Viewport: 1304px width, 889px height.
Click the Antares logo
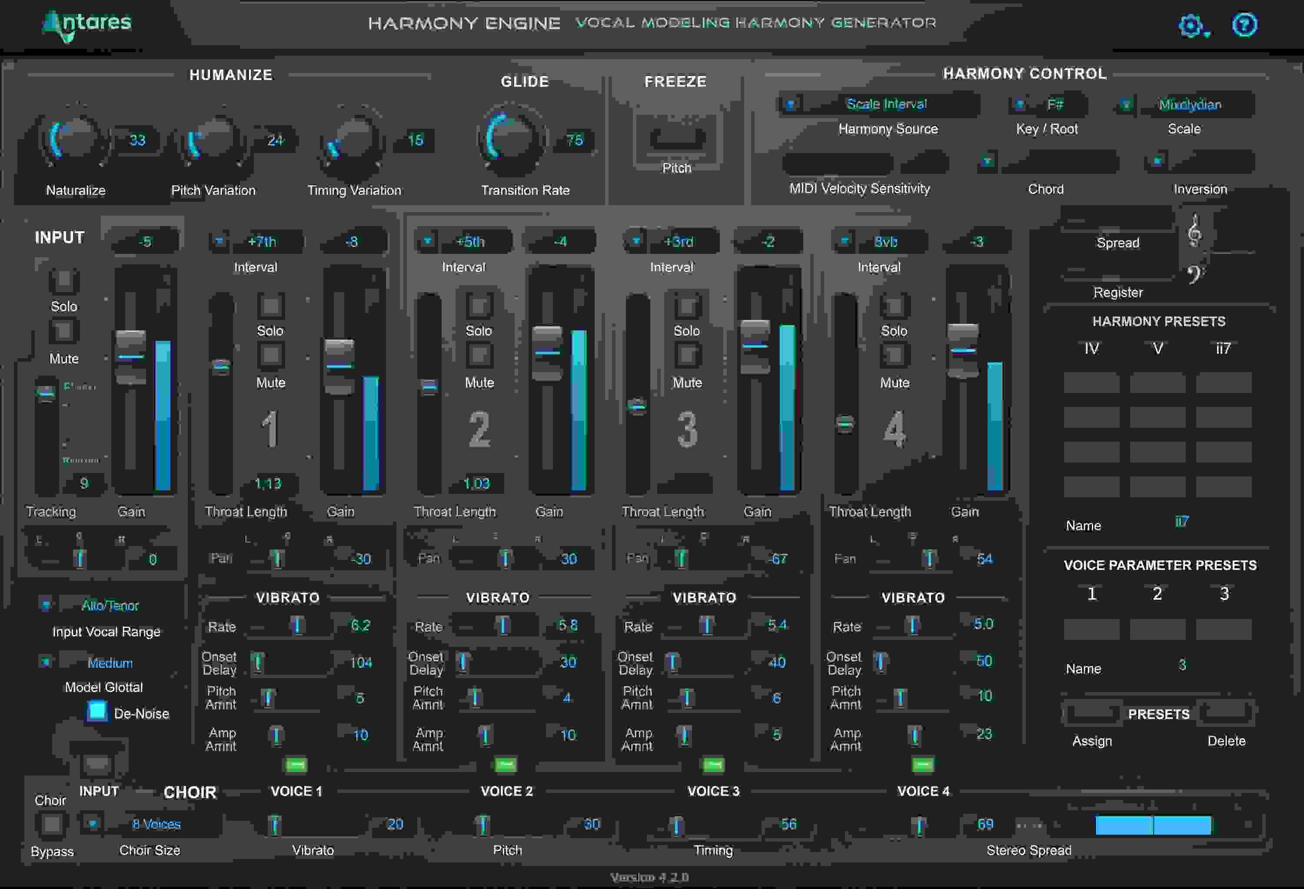pyautogui.click(x=84, y=25)
